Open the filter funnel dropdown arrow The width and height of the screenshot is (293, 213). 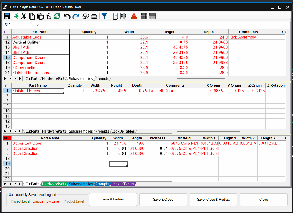109,17
